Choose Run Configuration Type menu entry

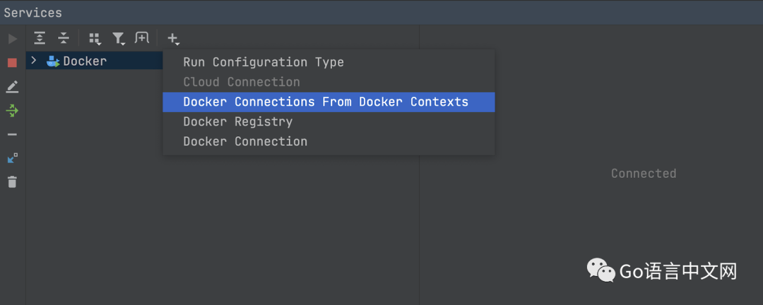(263, 62)
